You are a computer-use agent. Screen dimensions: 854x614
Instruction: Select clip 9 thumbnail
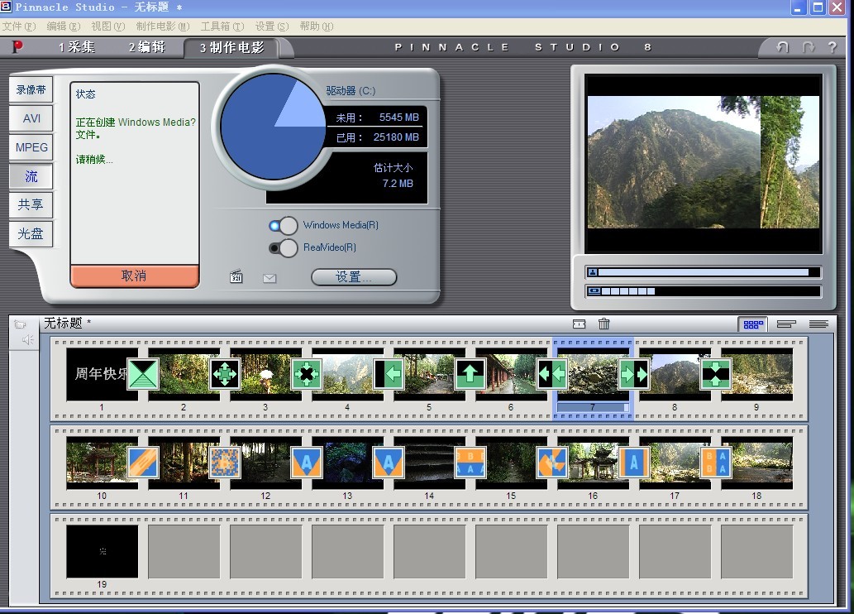(x=756, y=374)
